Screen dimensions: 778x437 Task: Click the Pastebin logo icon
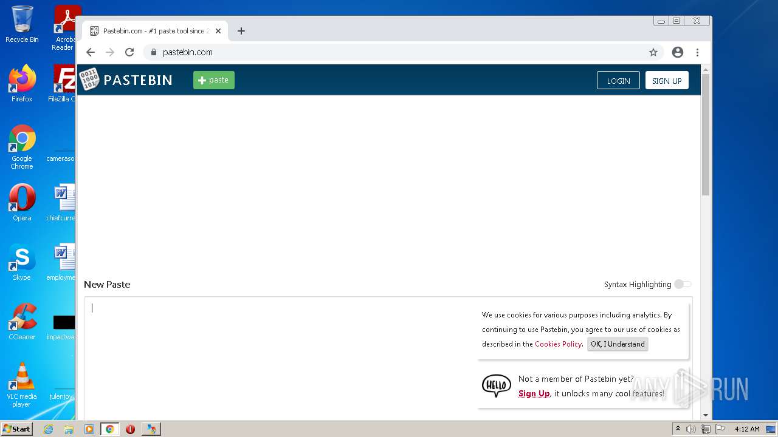coord(89,80)
